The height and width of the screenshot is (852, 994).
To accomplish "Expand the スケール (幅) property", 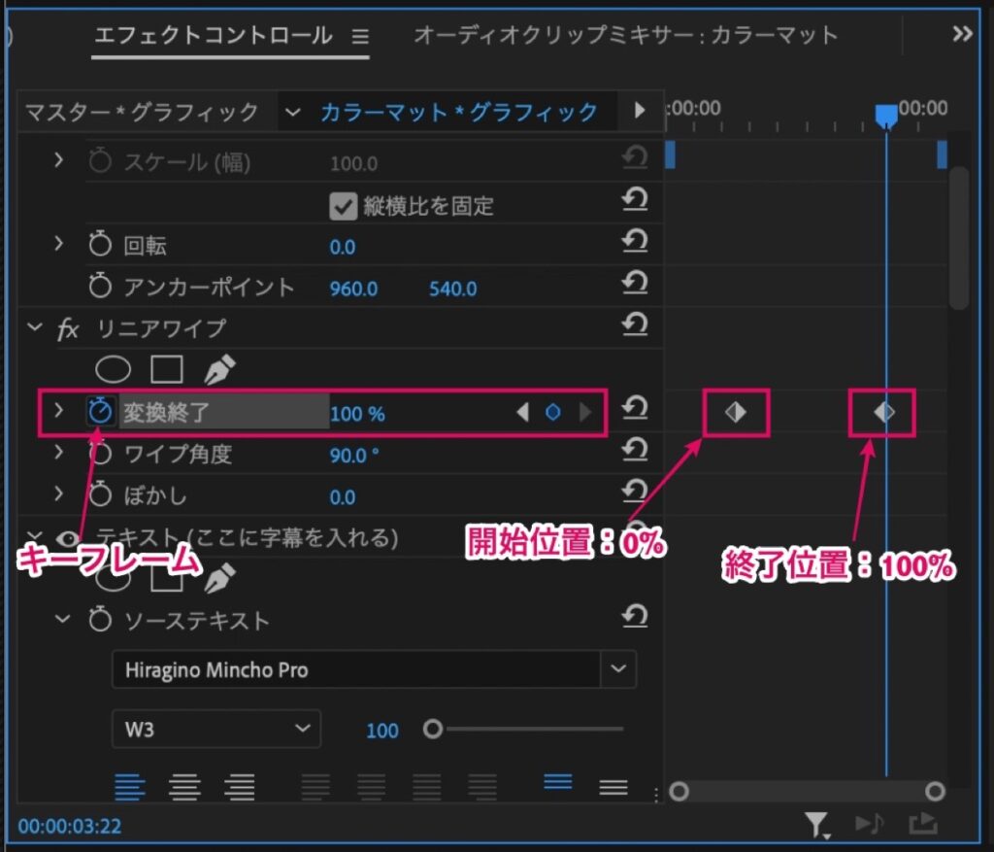I will coord(58,160).
